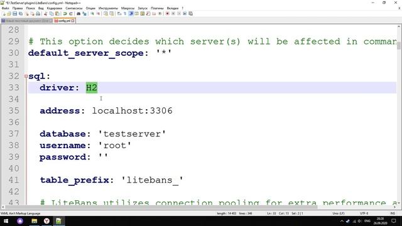Toggle show all characters icon
The image size is (402, 226).
(x=125, y=14)
